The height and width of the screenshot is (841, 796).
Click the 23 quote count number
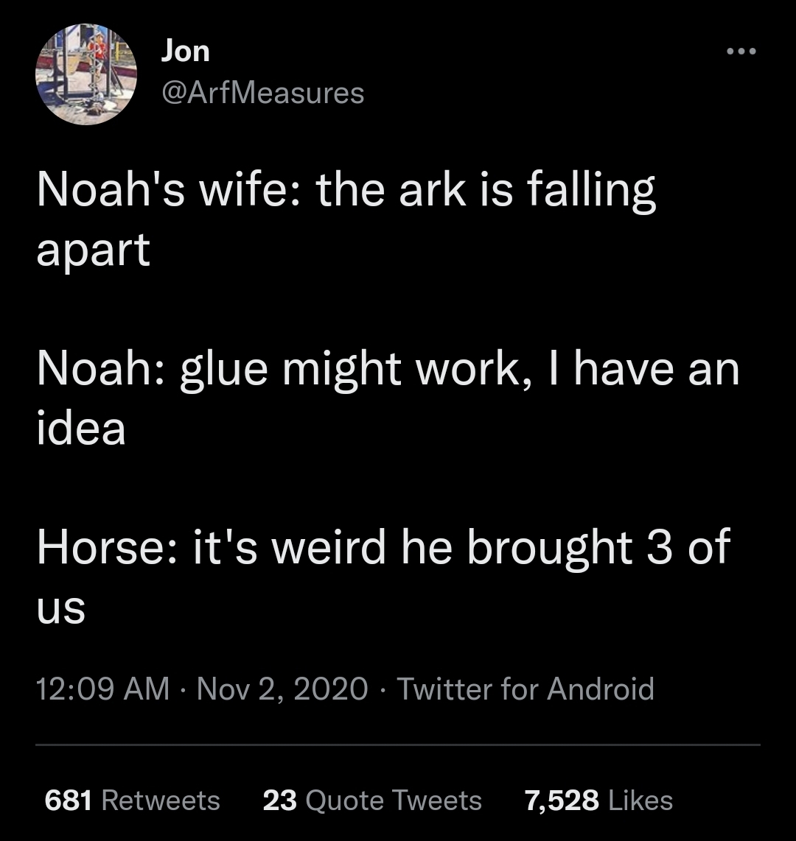(279, 800)
